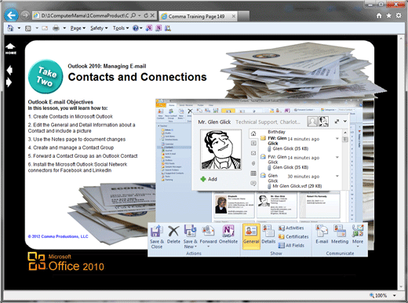Screen dimensions: 408x303
Task: Click Save & Close in Outlook ribbon
Action: 156,237
